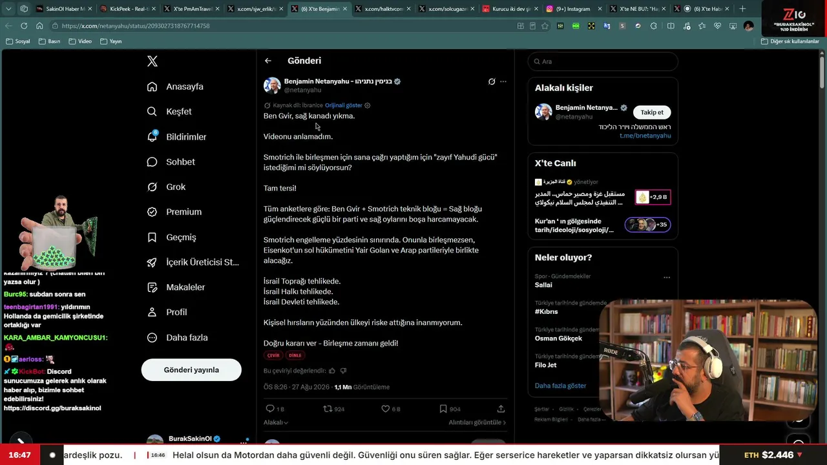Rate the translation with thumbs down
The image size is (827, 465).
343,371
